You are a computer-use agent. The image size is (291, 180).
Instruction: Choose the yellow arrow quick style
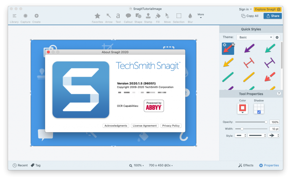[x=228, y=62]
